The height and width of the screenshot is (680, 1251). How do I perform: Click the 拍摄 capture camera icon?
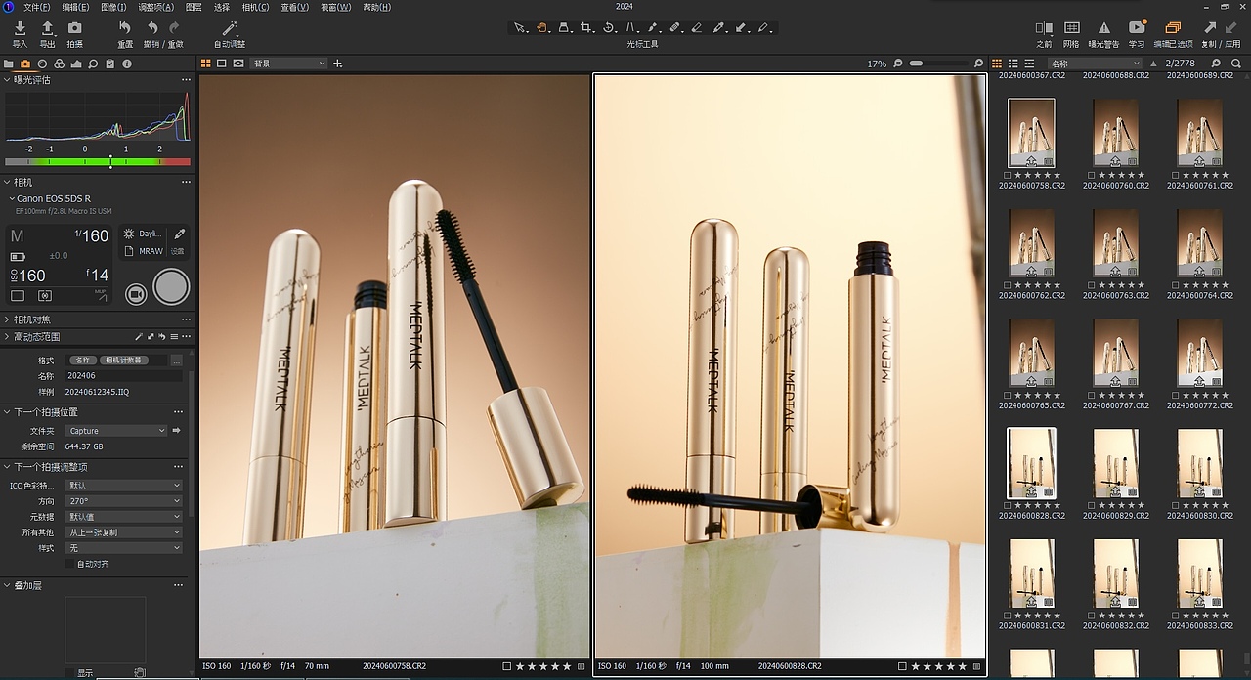pos(74,29)
